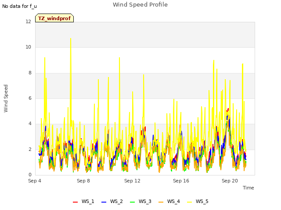Toggle the WS_1 legend entry
Viewport: 281px width, 210px height.
(x=83, y=201)
